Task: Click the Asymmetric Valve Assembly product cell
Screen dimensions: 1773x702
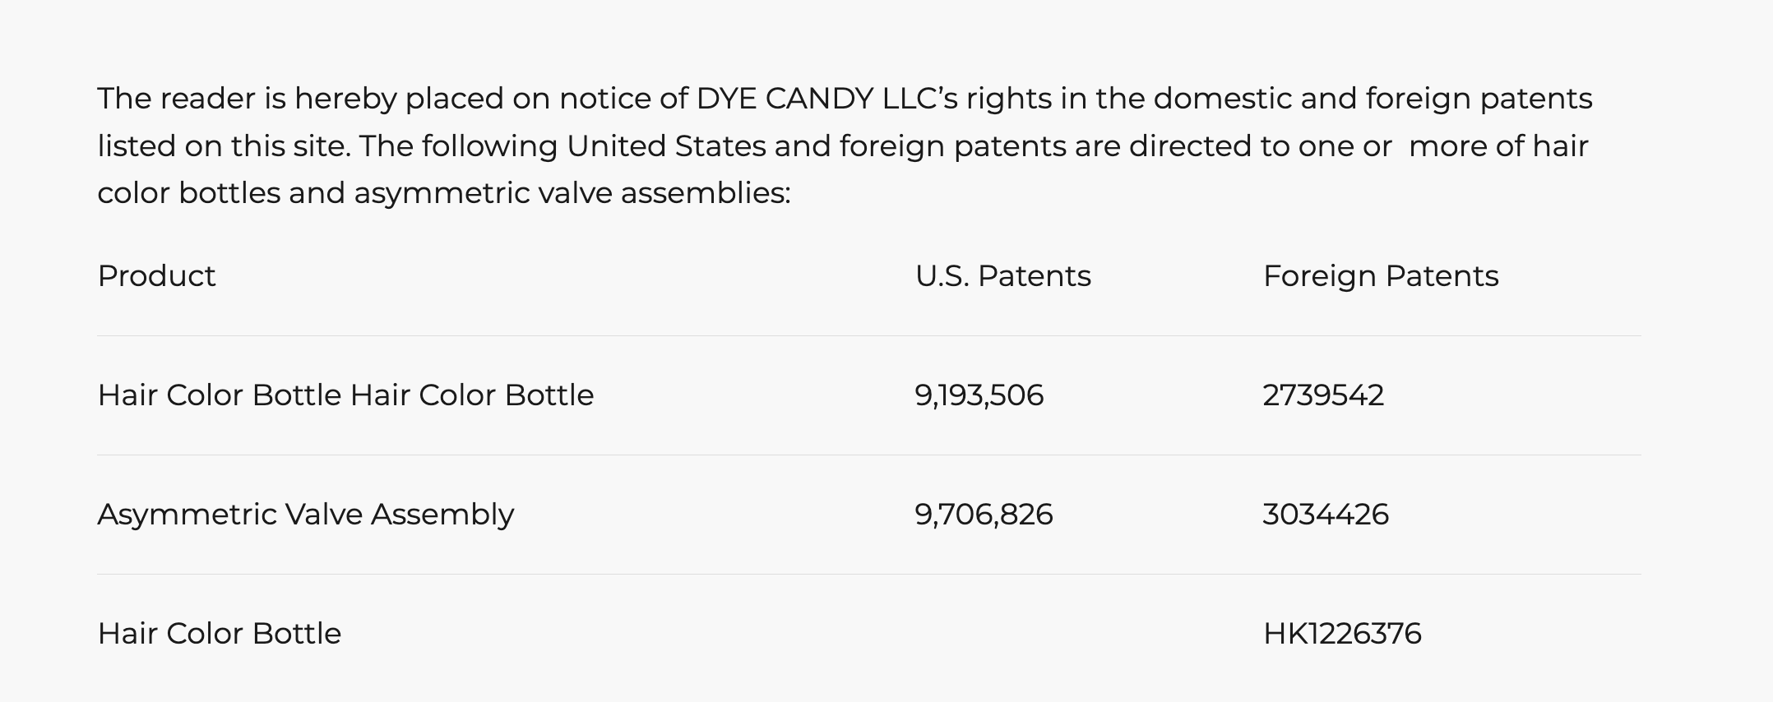Action: (306, 515)
